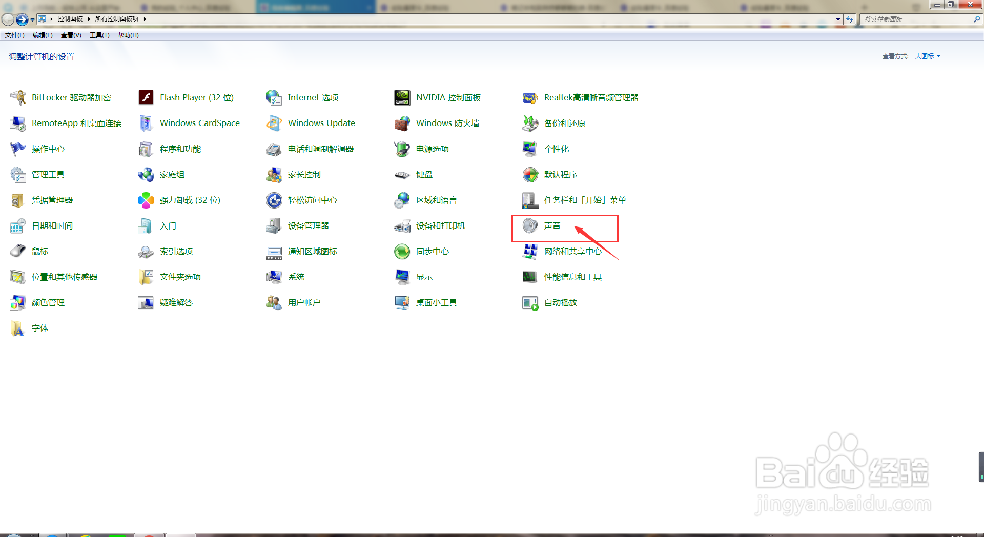This screenshot has width=984, height=537.
Task: Open 轻松访问中心 icon
Action: coord(274,200)
